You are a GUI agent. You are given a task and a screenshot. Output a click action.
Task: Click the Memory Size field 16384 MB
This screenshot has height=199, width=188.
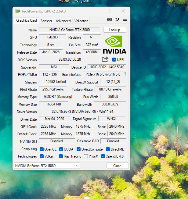[x=53, y=104]
